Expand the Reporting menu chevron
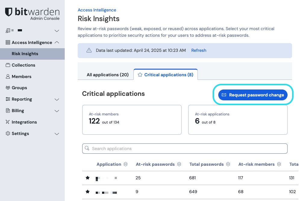 tap(57, 99)
